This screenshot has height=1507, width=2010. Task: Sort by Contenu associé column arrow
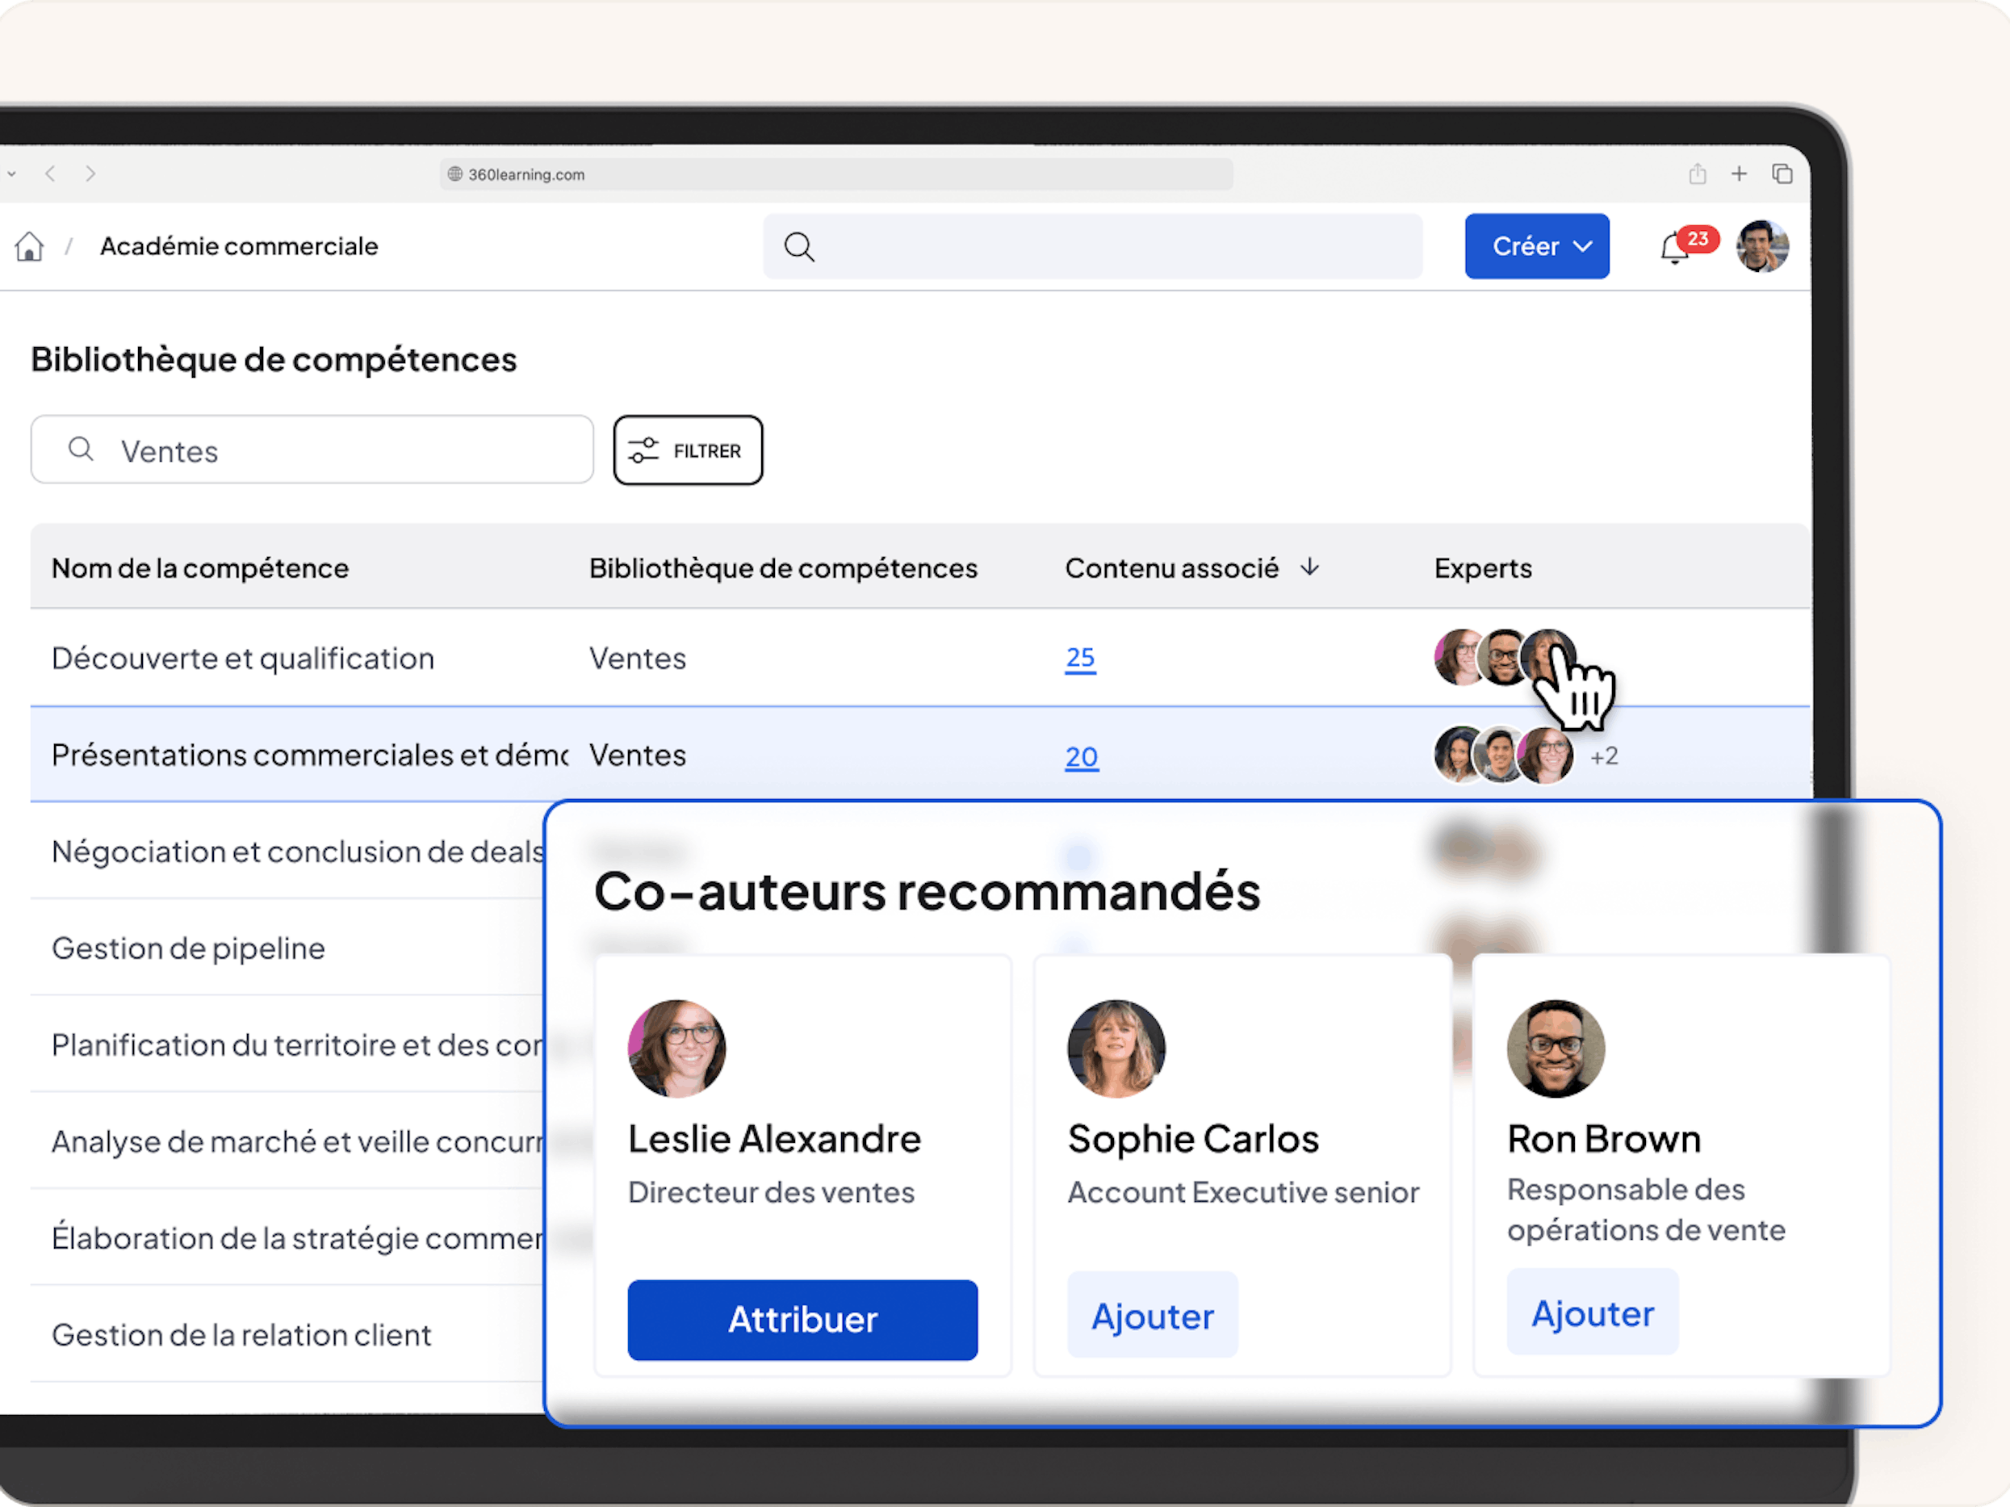point(1309,567)
